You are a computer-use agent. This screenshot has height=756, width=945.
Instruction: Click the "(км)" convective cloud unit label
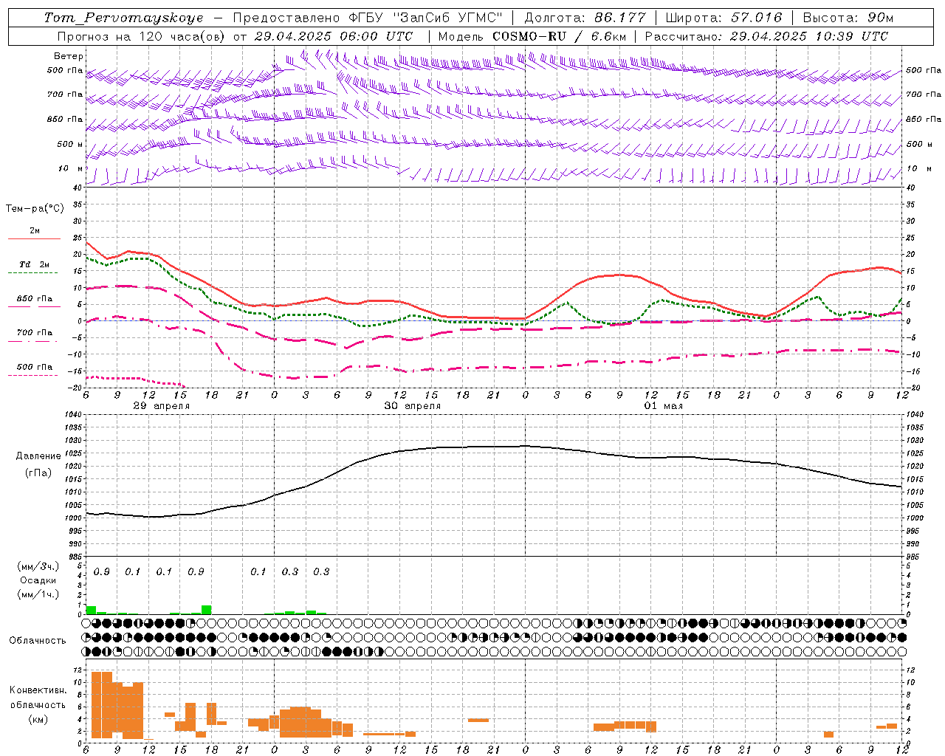38,719
